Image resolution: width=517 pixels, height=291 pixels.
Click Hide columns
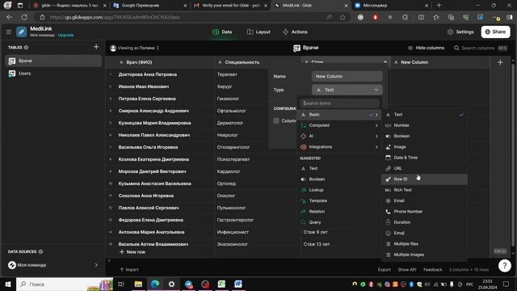426,48
